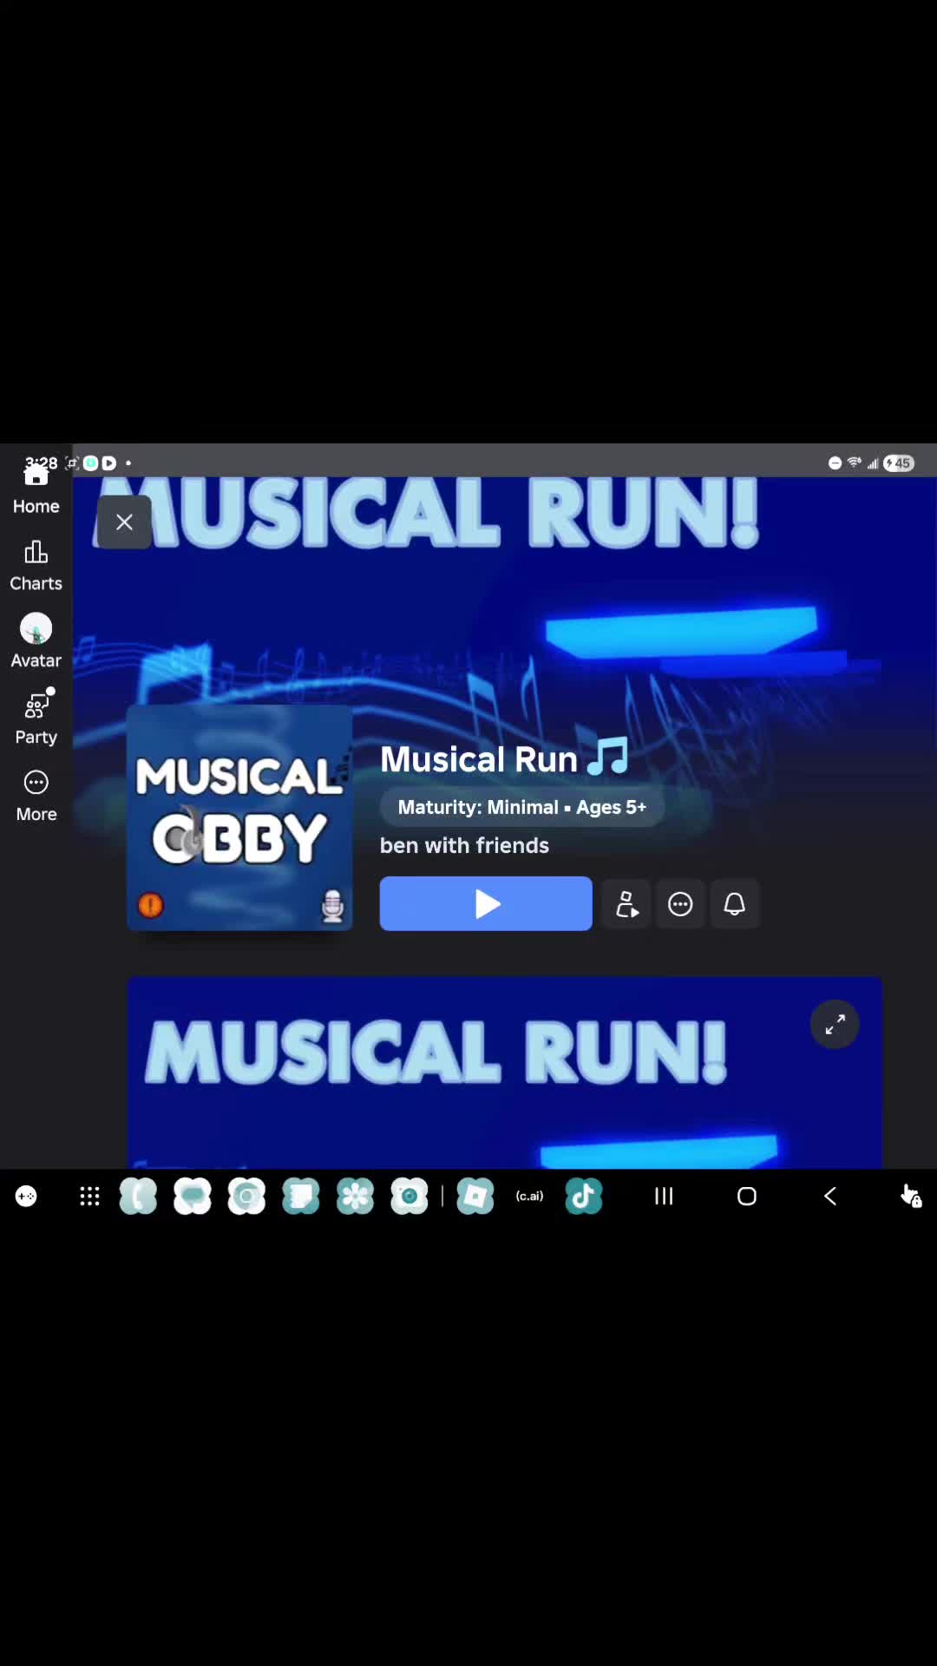Open the c.ai app in the taskbar

point(529,1197)
